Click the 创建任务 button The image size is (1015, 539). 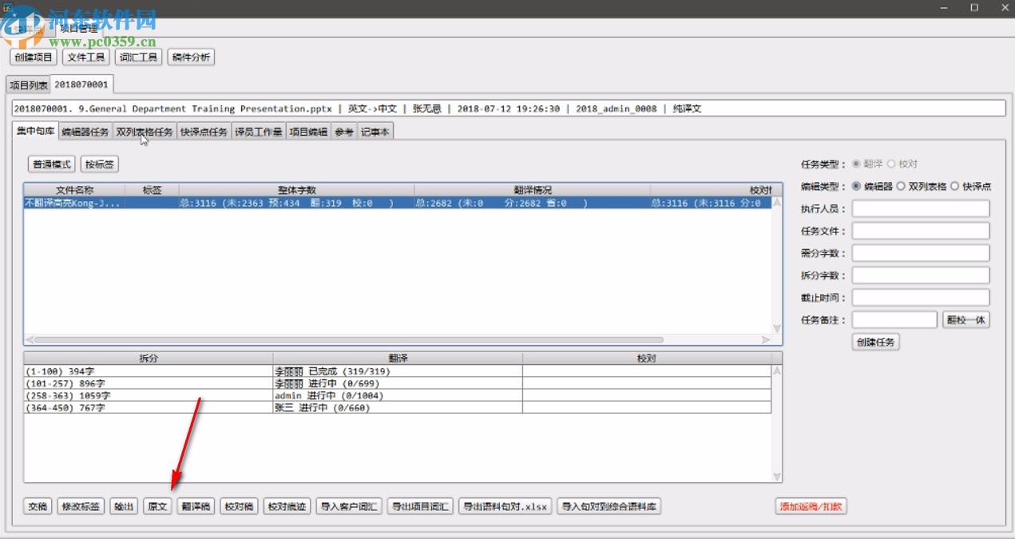(876, 342)
